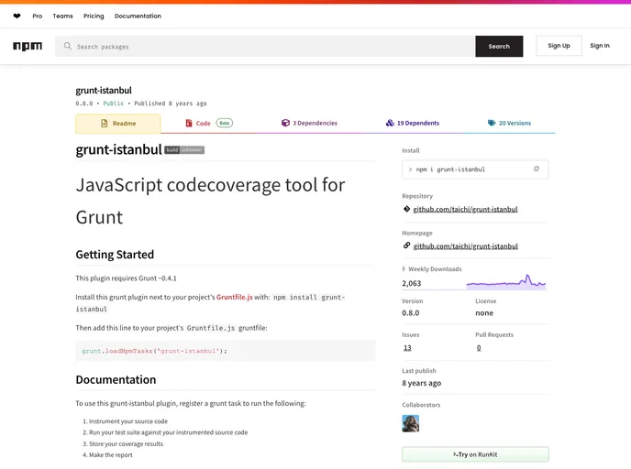Click the Versions tags icon
The height and width of the screenshot is (469, 631).
tap(492, 123)
